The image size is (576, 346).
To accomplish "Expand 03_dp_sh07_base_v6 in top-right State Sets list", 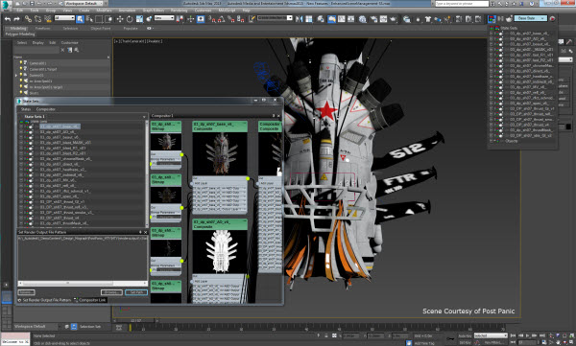I will [x=492, y=34].
